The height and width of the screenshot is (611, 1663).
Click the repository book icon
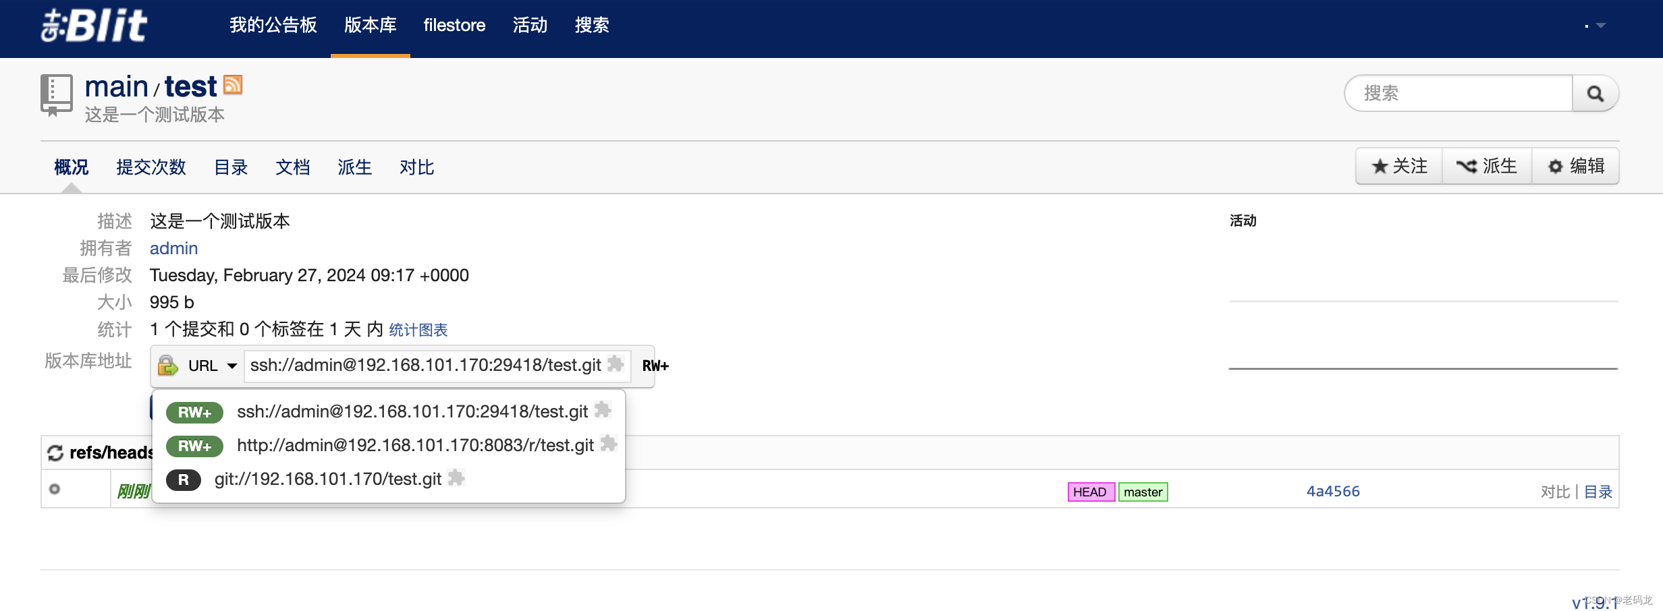57,95
